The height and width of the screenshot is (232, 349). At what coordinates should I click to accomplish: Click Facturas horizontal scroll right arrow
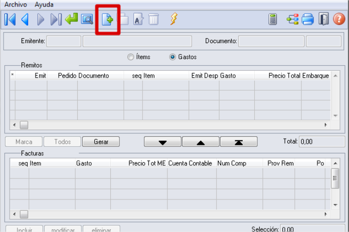(x=325, y=214)
